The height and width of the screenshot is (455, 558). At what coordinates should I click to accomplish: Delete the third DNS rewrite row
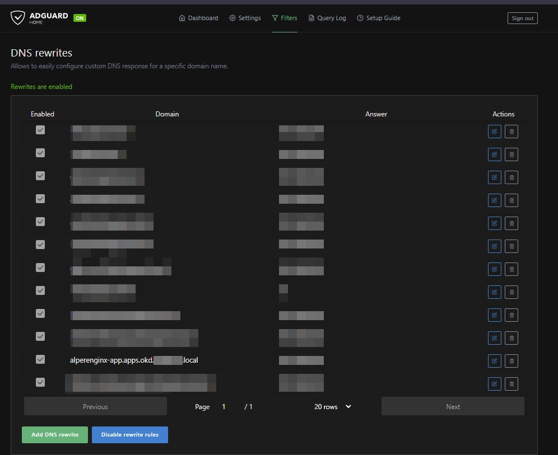[x=511, y=177]
